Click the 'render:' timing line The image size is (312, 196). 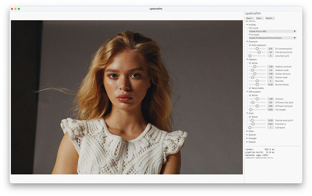tap(260, 149)
